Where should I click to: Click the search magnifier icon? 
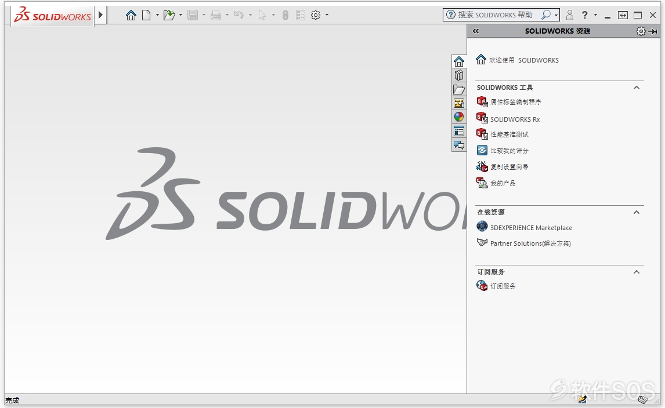[x=546, y=15]
